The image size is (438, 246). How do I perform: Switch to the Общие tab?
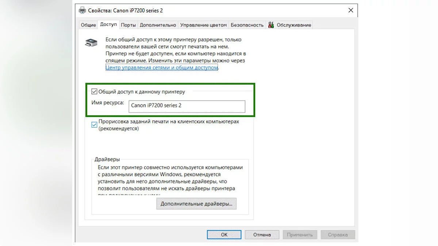click(x=88, y=25)
